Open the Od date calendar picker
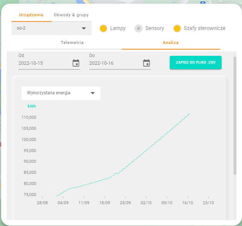242x226 pixels. tap(76, 63)
